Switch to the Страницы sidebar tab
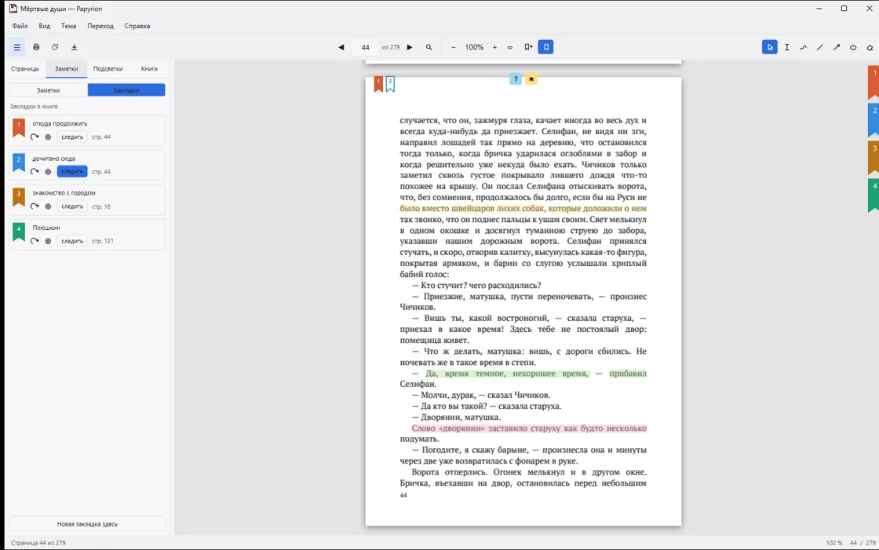Viewport: 879px width, 550px height. click(25, 69)
